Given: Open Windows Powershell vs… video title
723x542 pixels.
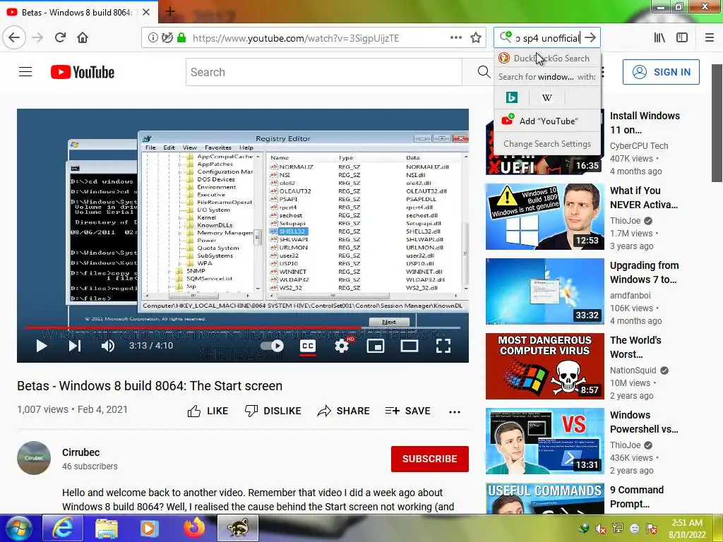Looking at the screenshot, I should click(x=644, y=422).
